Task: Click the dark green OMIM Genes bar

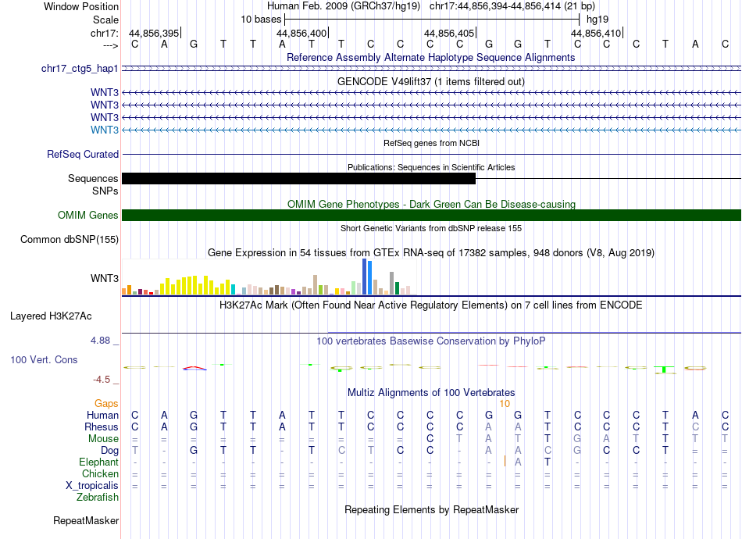Action: [x=432, y=216]
